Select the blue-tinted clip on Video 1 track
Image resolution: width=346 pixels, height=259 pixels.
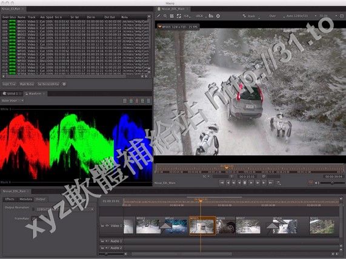[176, 225]
